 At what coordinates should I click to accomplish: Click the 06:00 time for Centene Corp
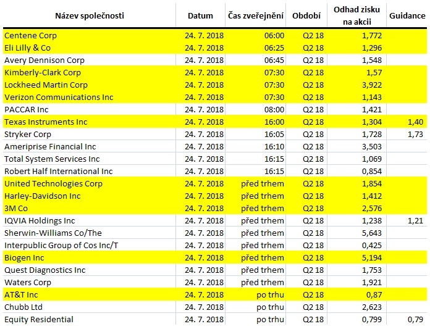tap(274, 36)
